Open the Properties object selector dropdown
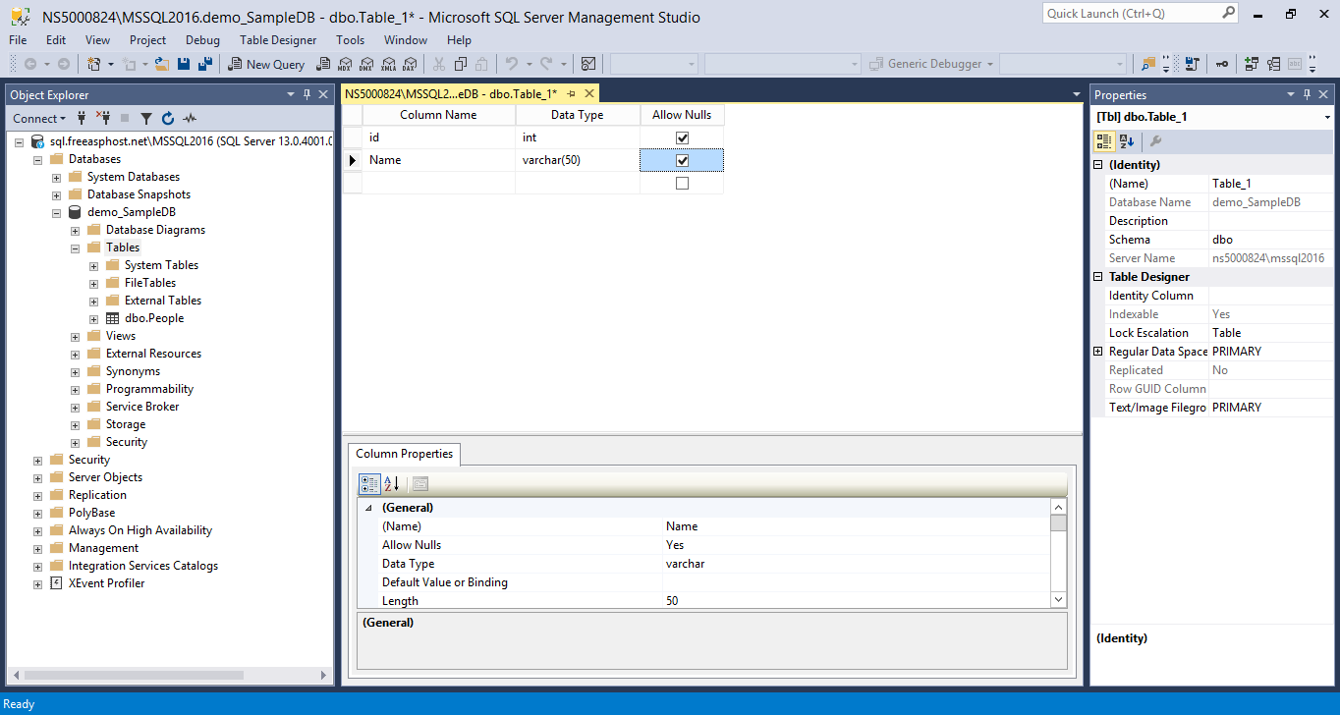This screenshot has width=1340, height=715. click(1327, 117)
